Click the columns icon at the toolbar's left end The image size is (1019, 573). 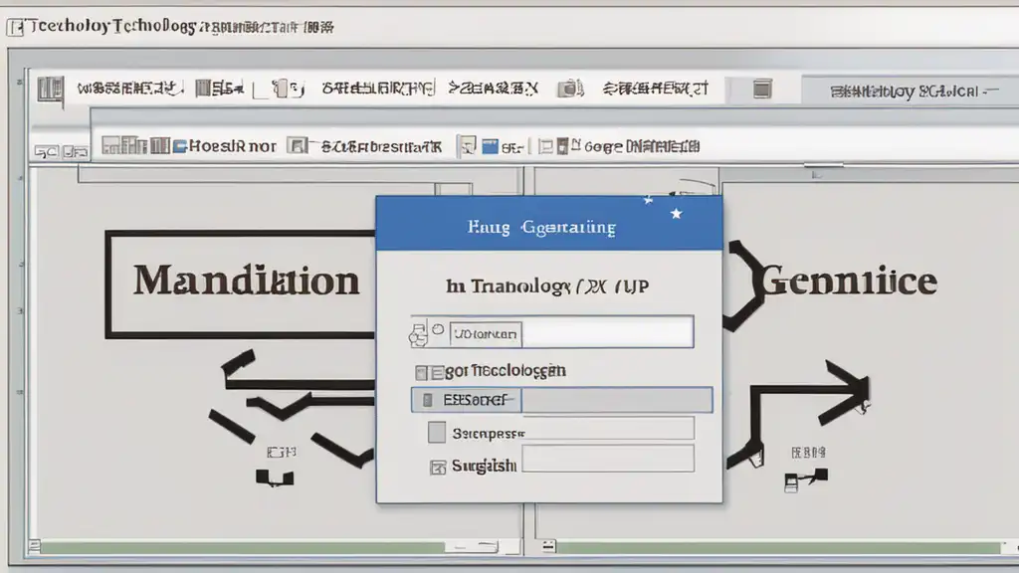click(x=50, y=89)
